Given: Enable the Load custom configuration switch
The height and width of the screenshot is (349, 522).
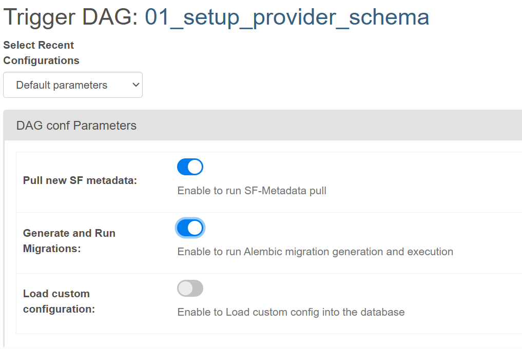Looking at the screenshot, I should (x=190, y=288).
